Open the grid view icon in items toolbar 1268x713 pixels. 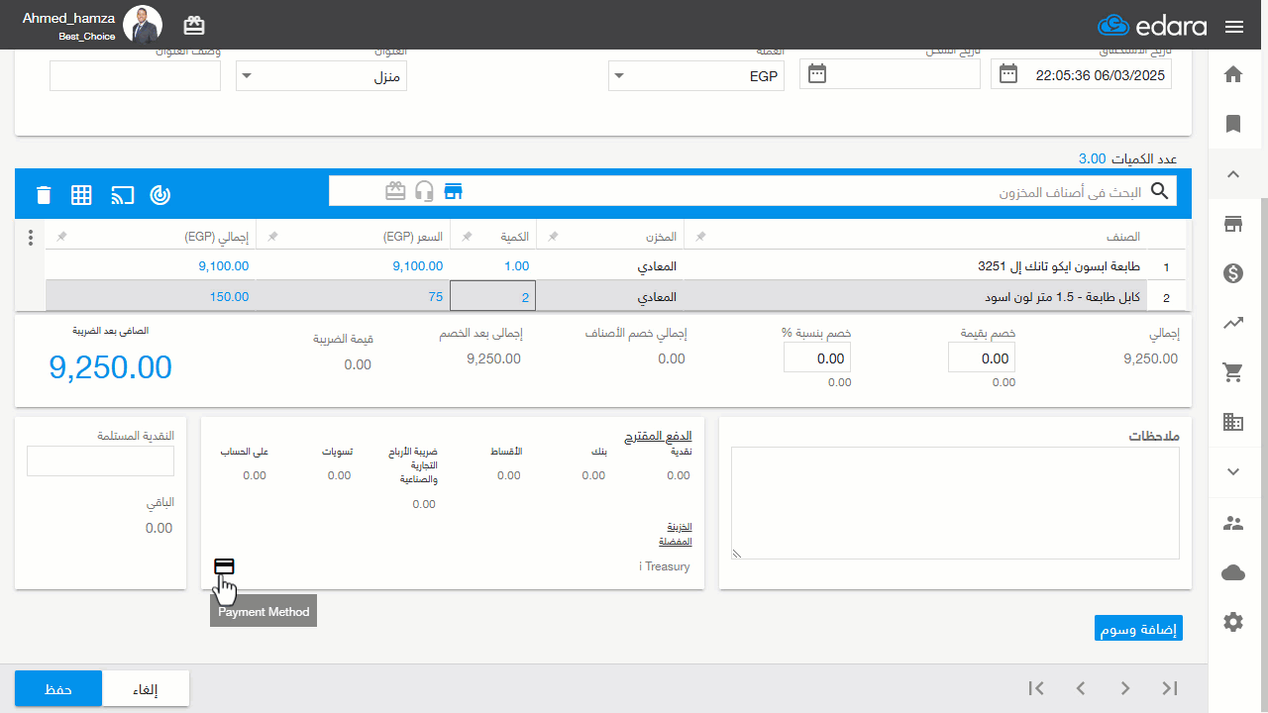click(81, 194)
